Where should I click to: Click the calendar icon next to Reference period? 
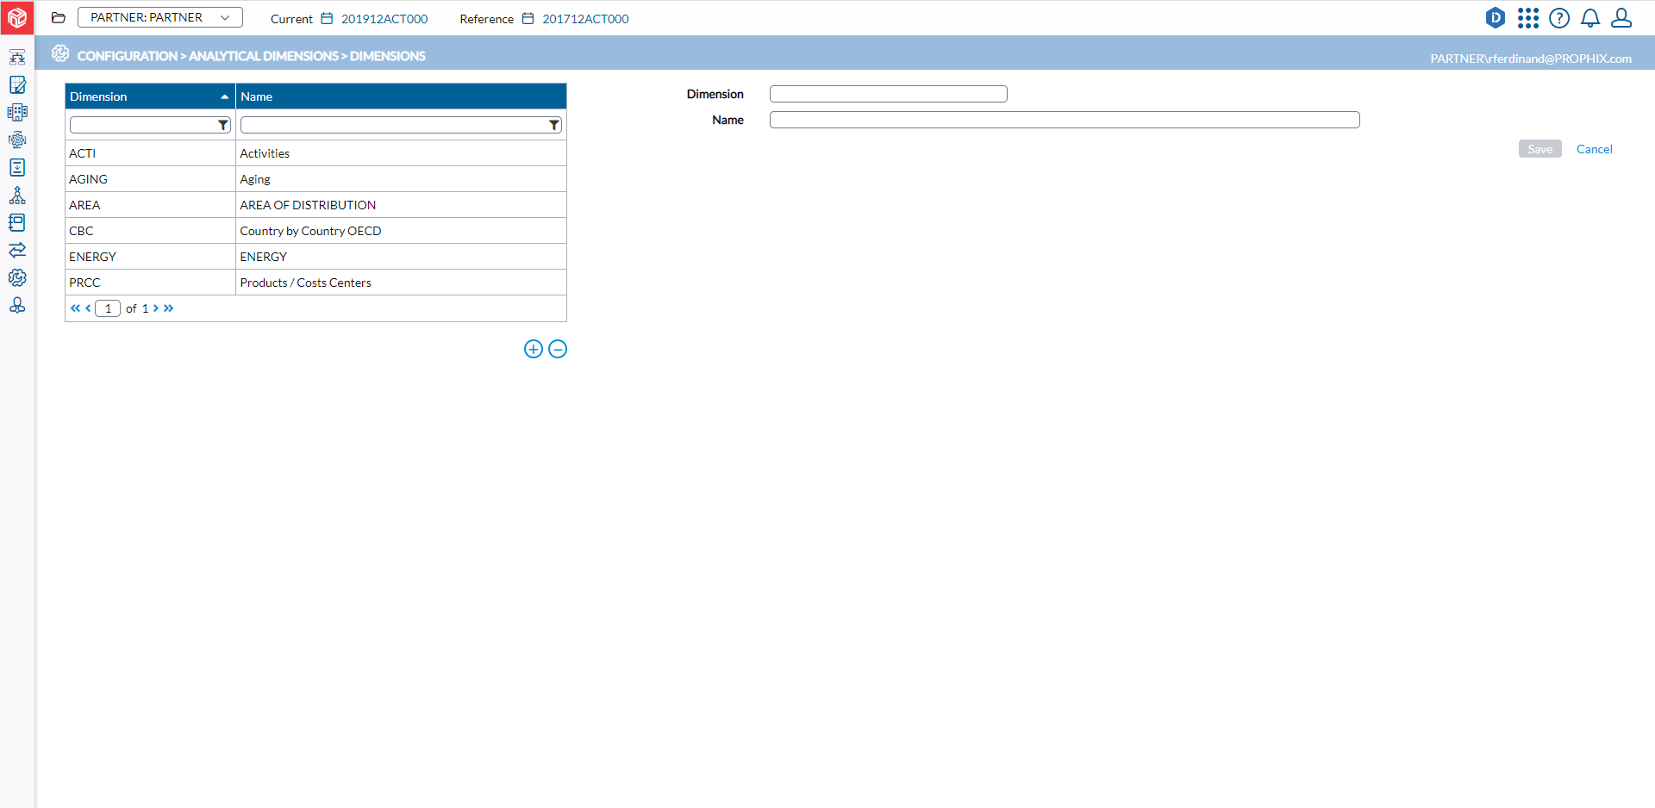pos(528,18)
